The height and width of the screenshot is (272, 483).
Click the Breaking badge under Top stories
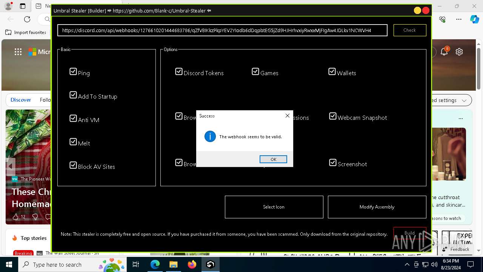[23, 253]
